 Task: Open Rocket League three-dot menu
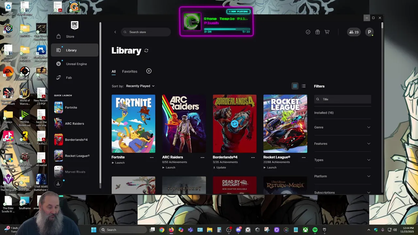point(303,157)
